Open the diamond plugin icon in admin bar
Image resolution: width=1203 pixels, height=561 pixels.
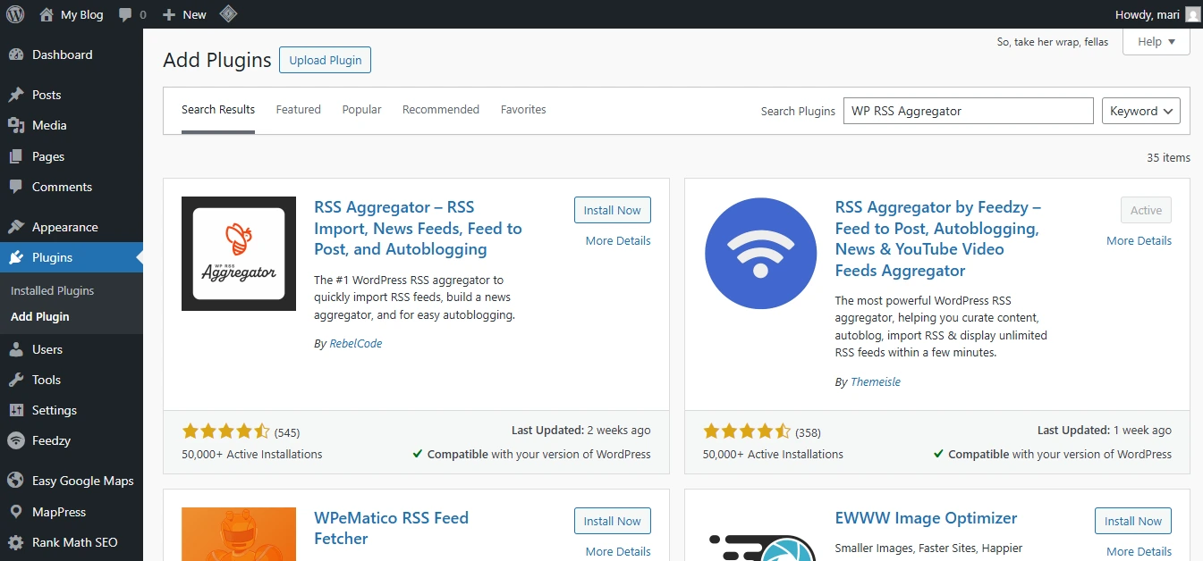[x=229, y=14]
